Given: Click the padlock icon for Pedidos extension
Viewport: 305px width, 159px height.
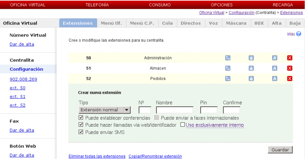Looking at the screenshot, I should click(251, 79).
